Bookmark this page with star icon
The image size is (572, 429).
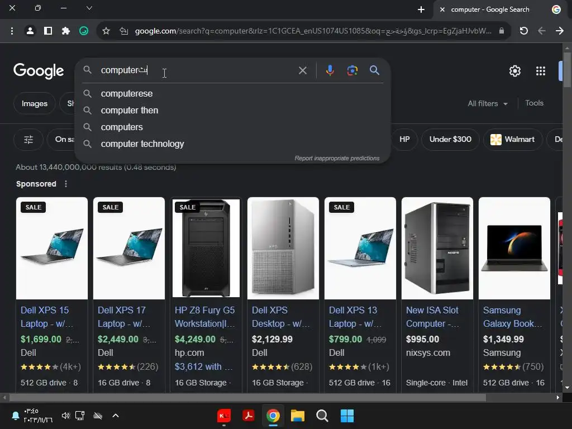pyautogui.click(x=106, y=31)
